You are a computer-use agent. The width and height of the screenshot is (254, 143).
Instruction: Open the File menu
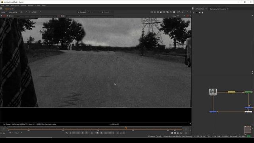pos(3,6)
